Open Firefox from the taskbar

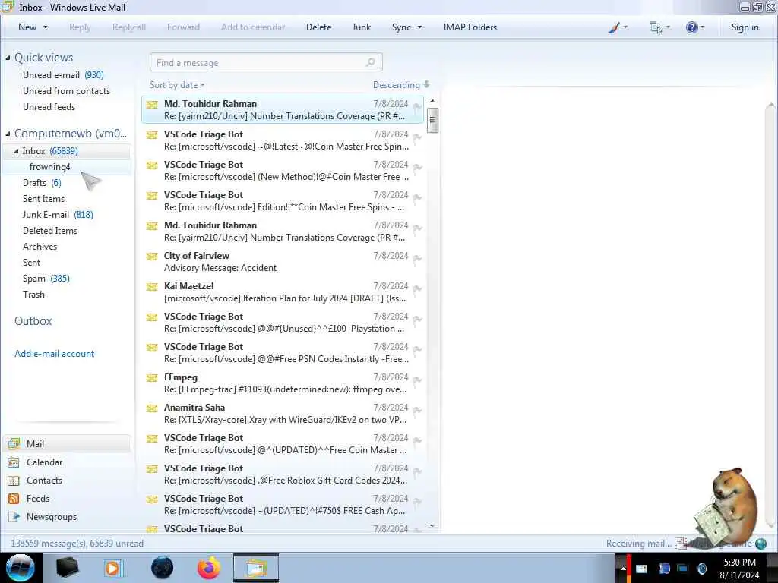pos(209,568)
